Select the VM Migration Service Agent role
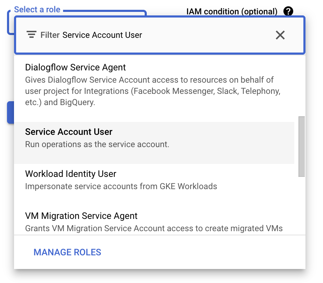This screenshot has height=283, width=323. pos(154,220)
